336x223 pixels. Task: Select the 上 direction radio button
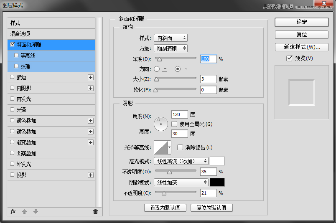157,68
